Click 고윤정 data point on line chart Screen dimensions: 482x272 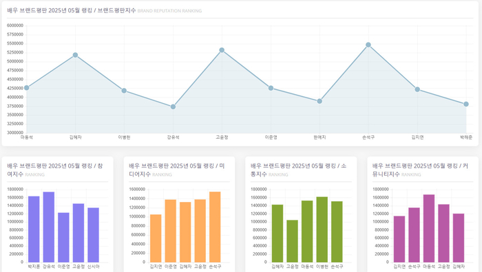pos(222,50)
